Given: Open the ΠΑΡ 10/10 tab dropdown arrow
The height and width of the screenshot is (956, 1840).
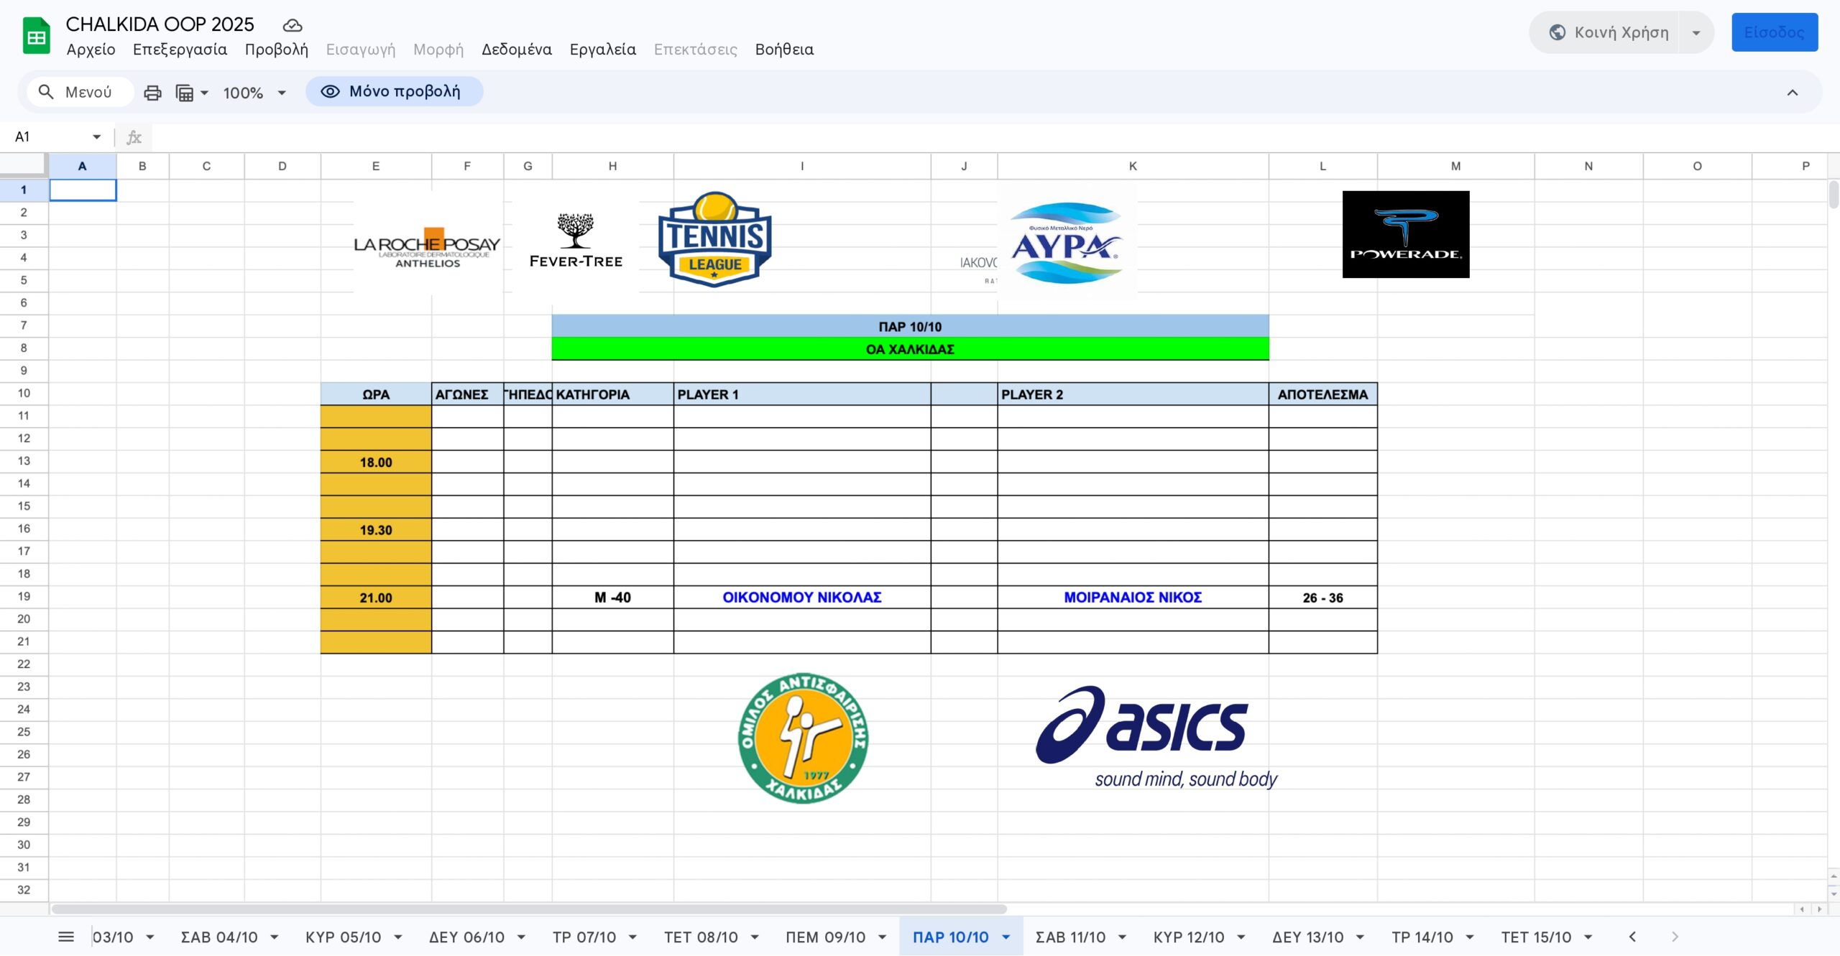Looking at the screenshot, I should click(x=1006, y=937).
